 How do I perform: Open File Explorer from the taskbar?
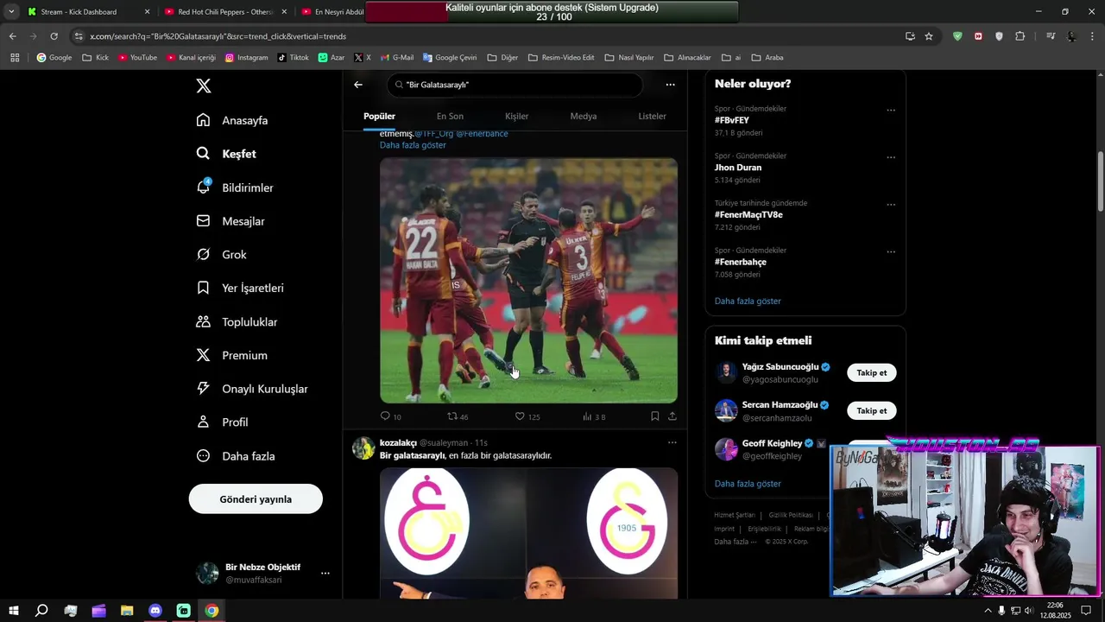click(127, 611)
